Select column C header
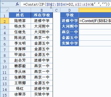The height and width of the screenshot is (97, 111). point(57,10)
